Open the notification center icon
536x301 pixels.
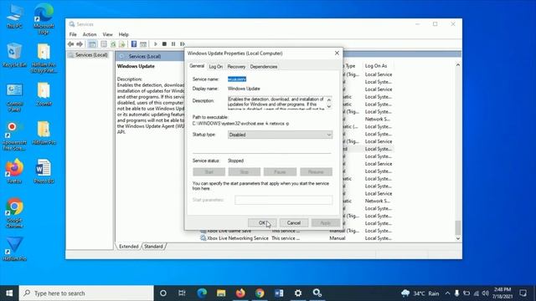pyautogui.click(x=523, y=293)
